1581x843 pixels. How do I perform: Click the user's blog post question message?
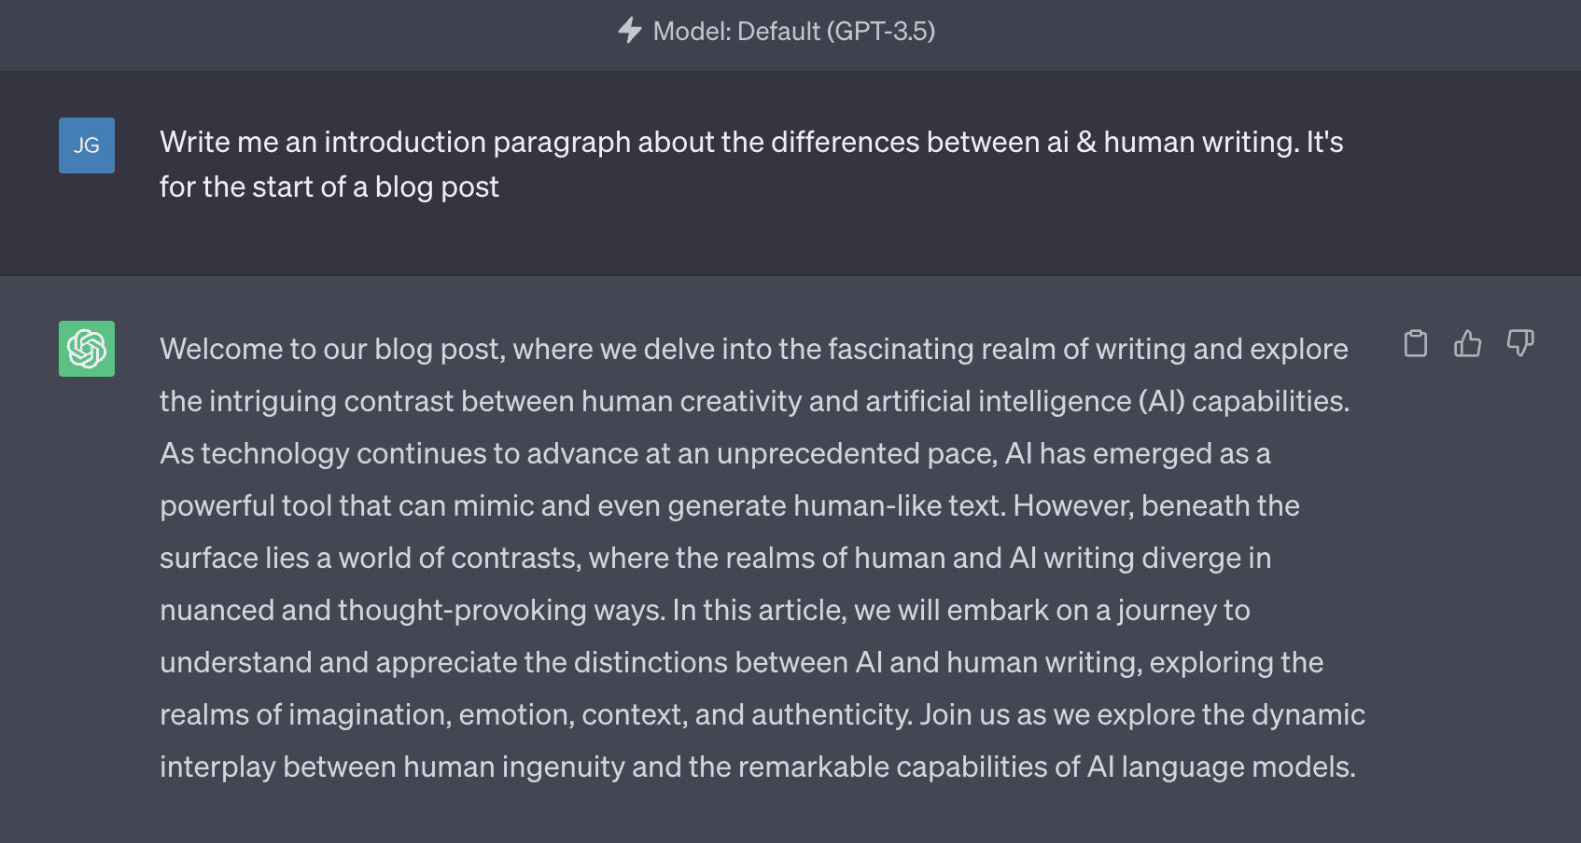(751, 164)
